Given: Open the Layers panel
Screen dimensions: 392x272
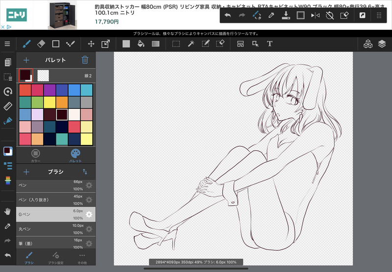Looking at the screenshot, I should click(382, 44).
